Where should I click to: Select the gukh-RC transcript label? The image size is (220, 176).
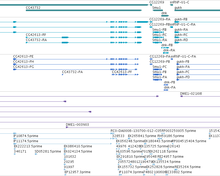click(x=181, y=35)
